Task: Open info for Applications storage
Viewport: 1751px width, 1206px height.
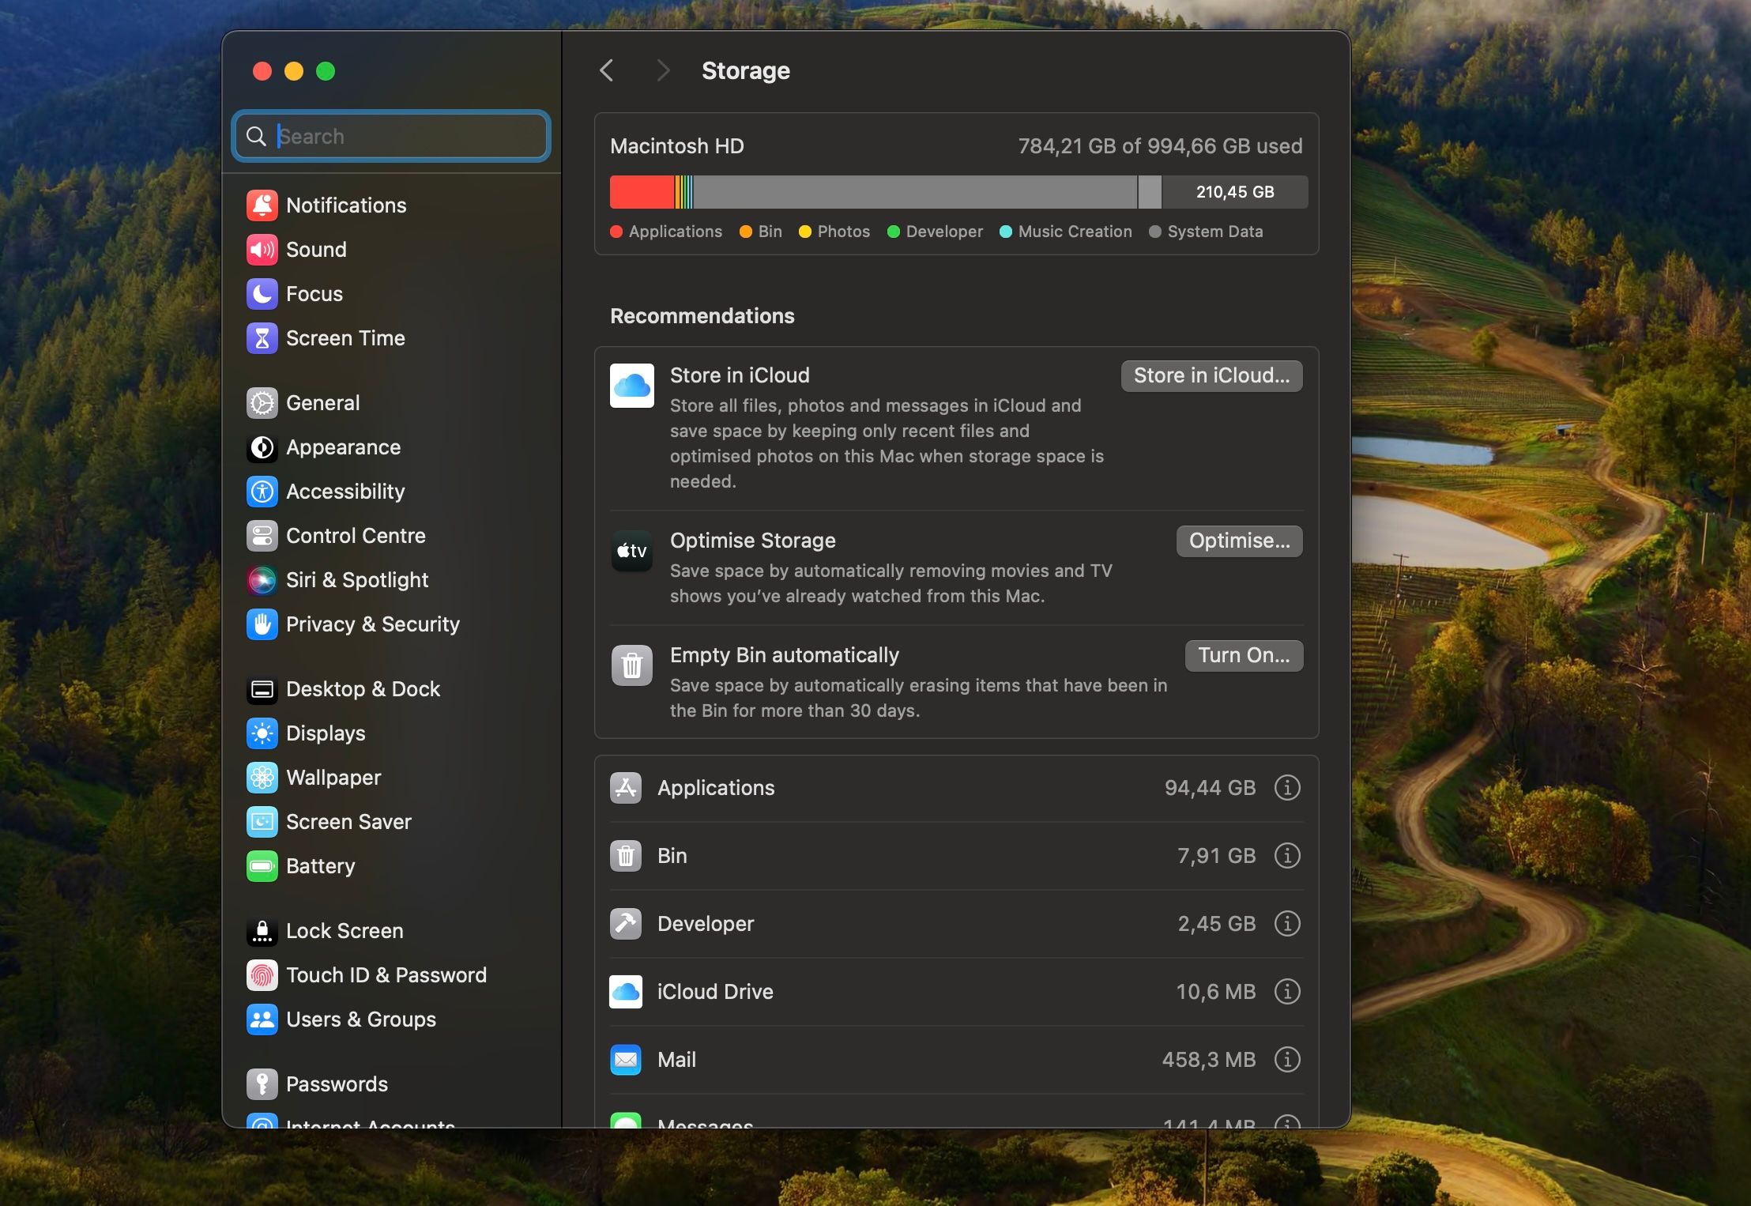Action: coord(1286,788)
